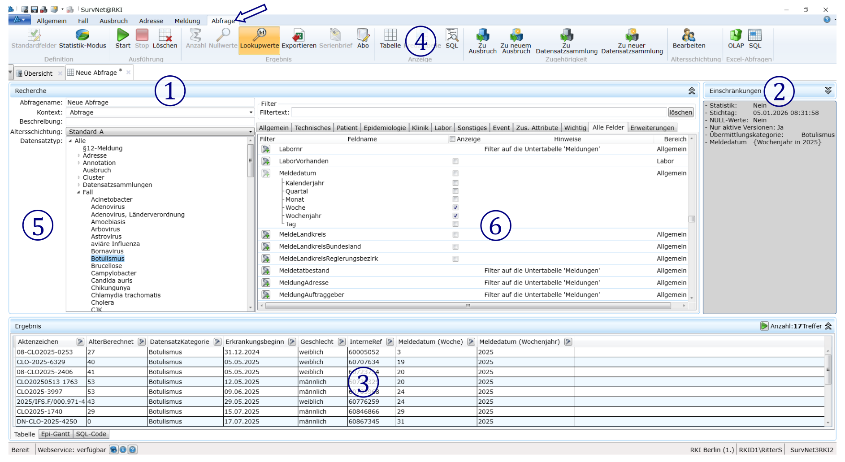This screenshot has height=462, width=845.
Task: Click the OLAP Excel query icon
Action: tap(735, 36)
